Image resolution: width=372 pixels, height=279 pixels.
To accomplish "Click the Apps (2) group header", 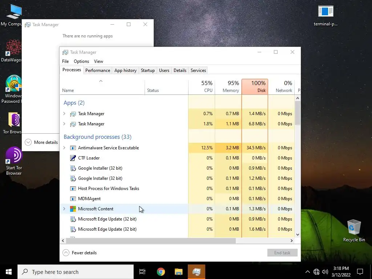I will pos(74,103).
